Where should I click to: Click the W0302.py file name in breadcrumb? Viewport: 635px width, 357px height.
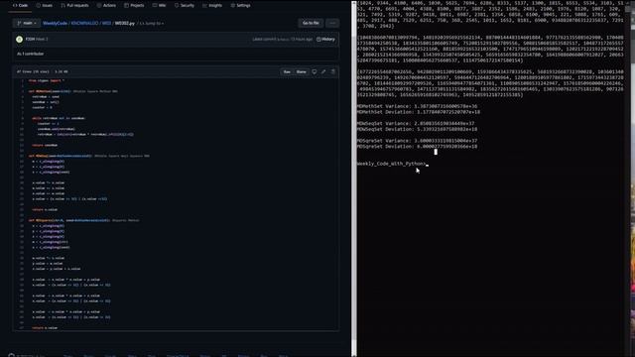coord(124,23)
